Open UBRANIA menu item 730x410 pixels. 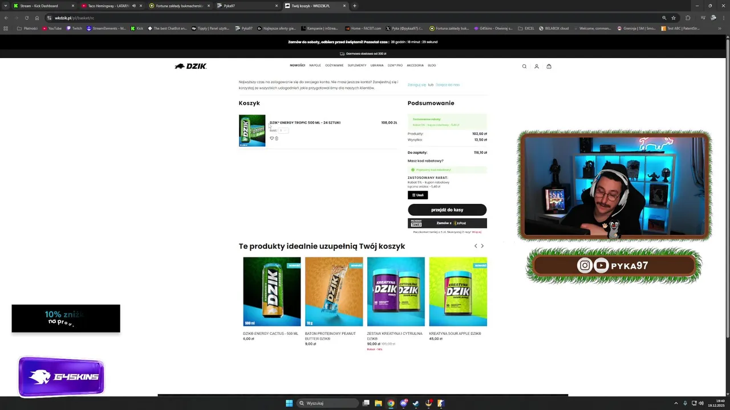tap(377, 65)
